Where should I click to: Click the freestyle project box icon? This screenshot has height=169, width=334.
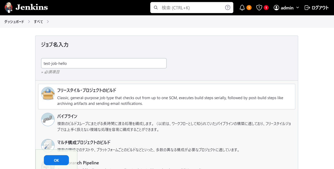point(48,94)
